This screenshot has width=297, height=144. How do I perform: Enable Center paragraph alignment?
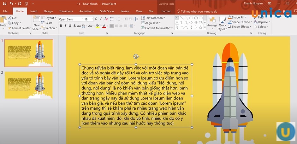pyautogui.click(x=116, y=26)
